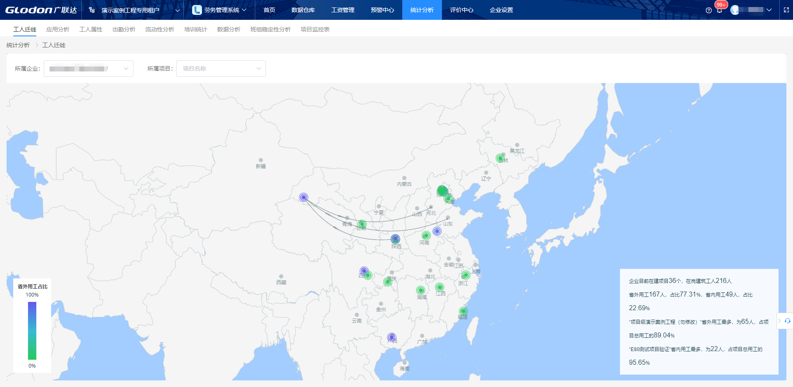793x387 pixels.
Task: Click the 统计分析 breadcrumb link
Action: (18, 45)
